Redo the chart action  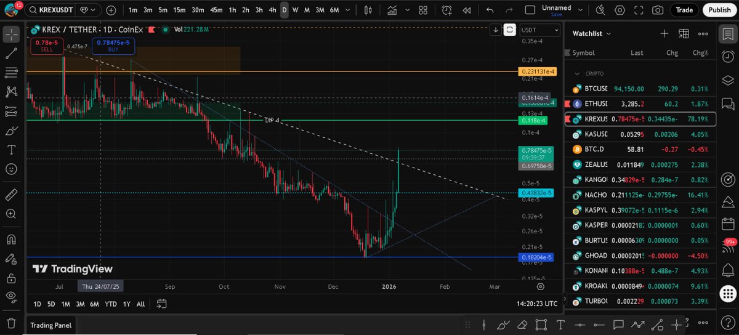coord(509,10)
